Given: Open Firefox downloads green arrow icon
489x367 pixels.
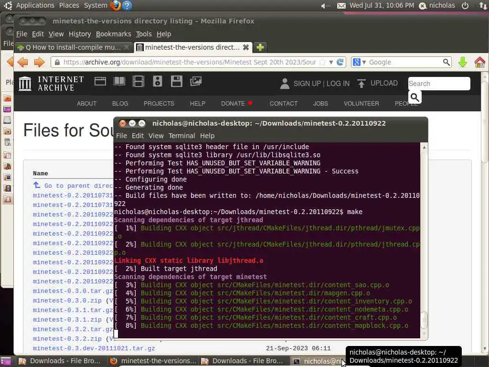Looking at the screenshot, I should point(463,62).
